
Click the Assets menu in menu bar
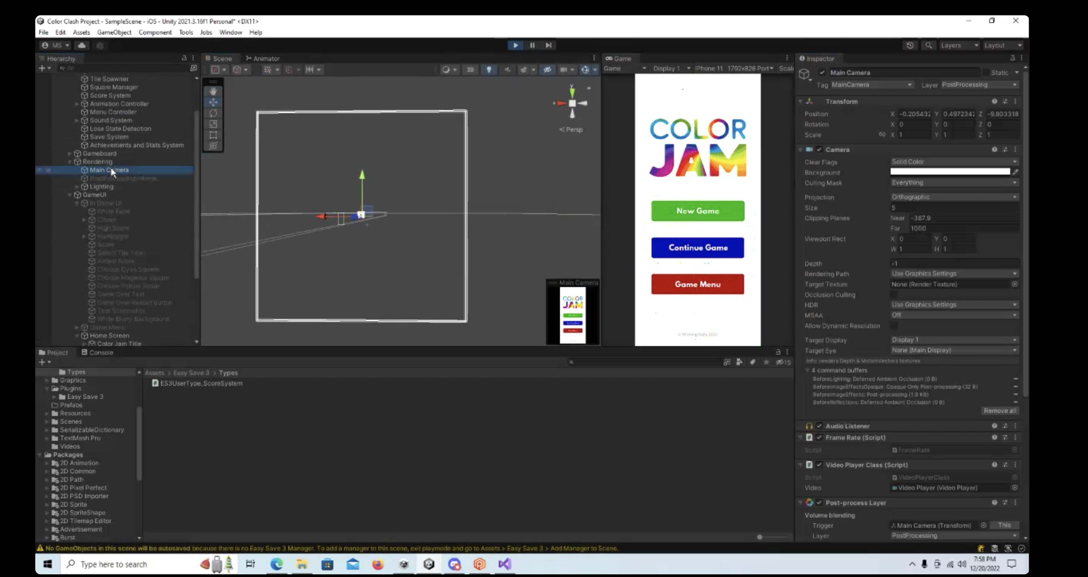81,32
